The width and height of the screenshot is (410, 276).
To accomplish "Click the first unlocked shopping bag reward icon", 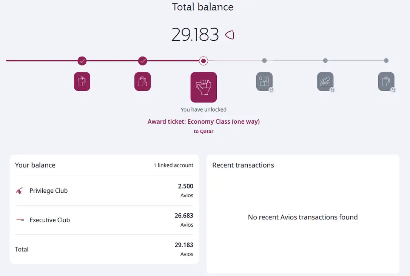I will (x=82, y=81).
